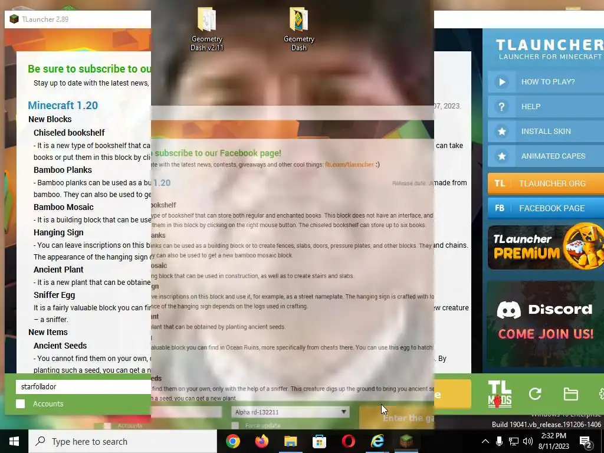Open Internet Explorer from the taskbar

click(377, 441)
